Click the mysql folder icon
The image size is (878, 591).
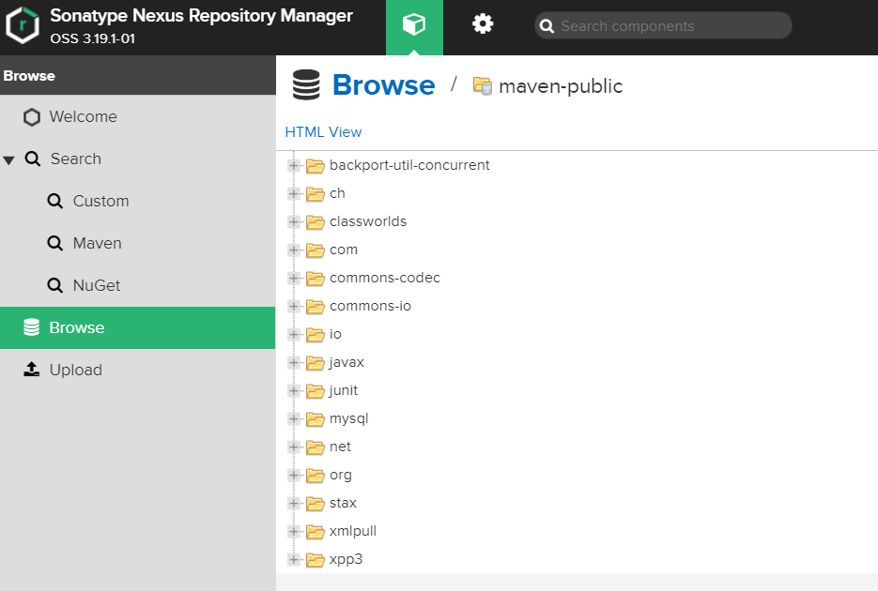(316, 419)
